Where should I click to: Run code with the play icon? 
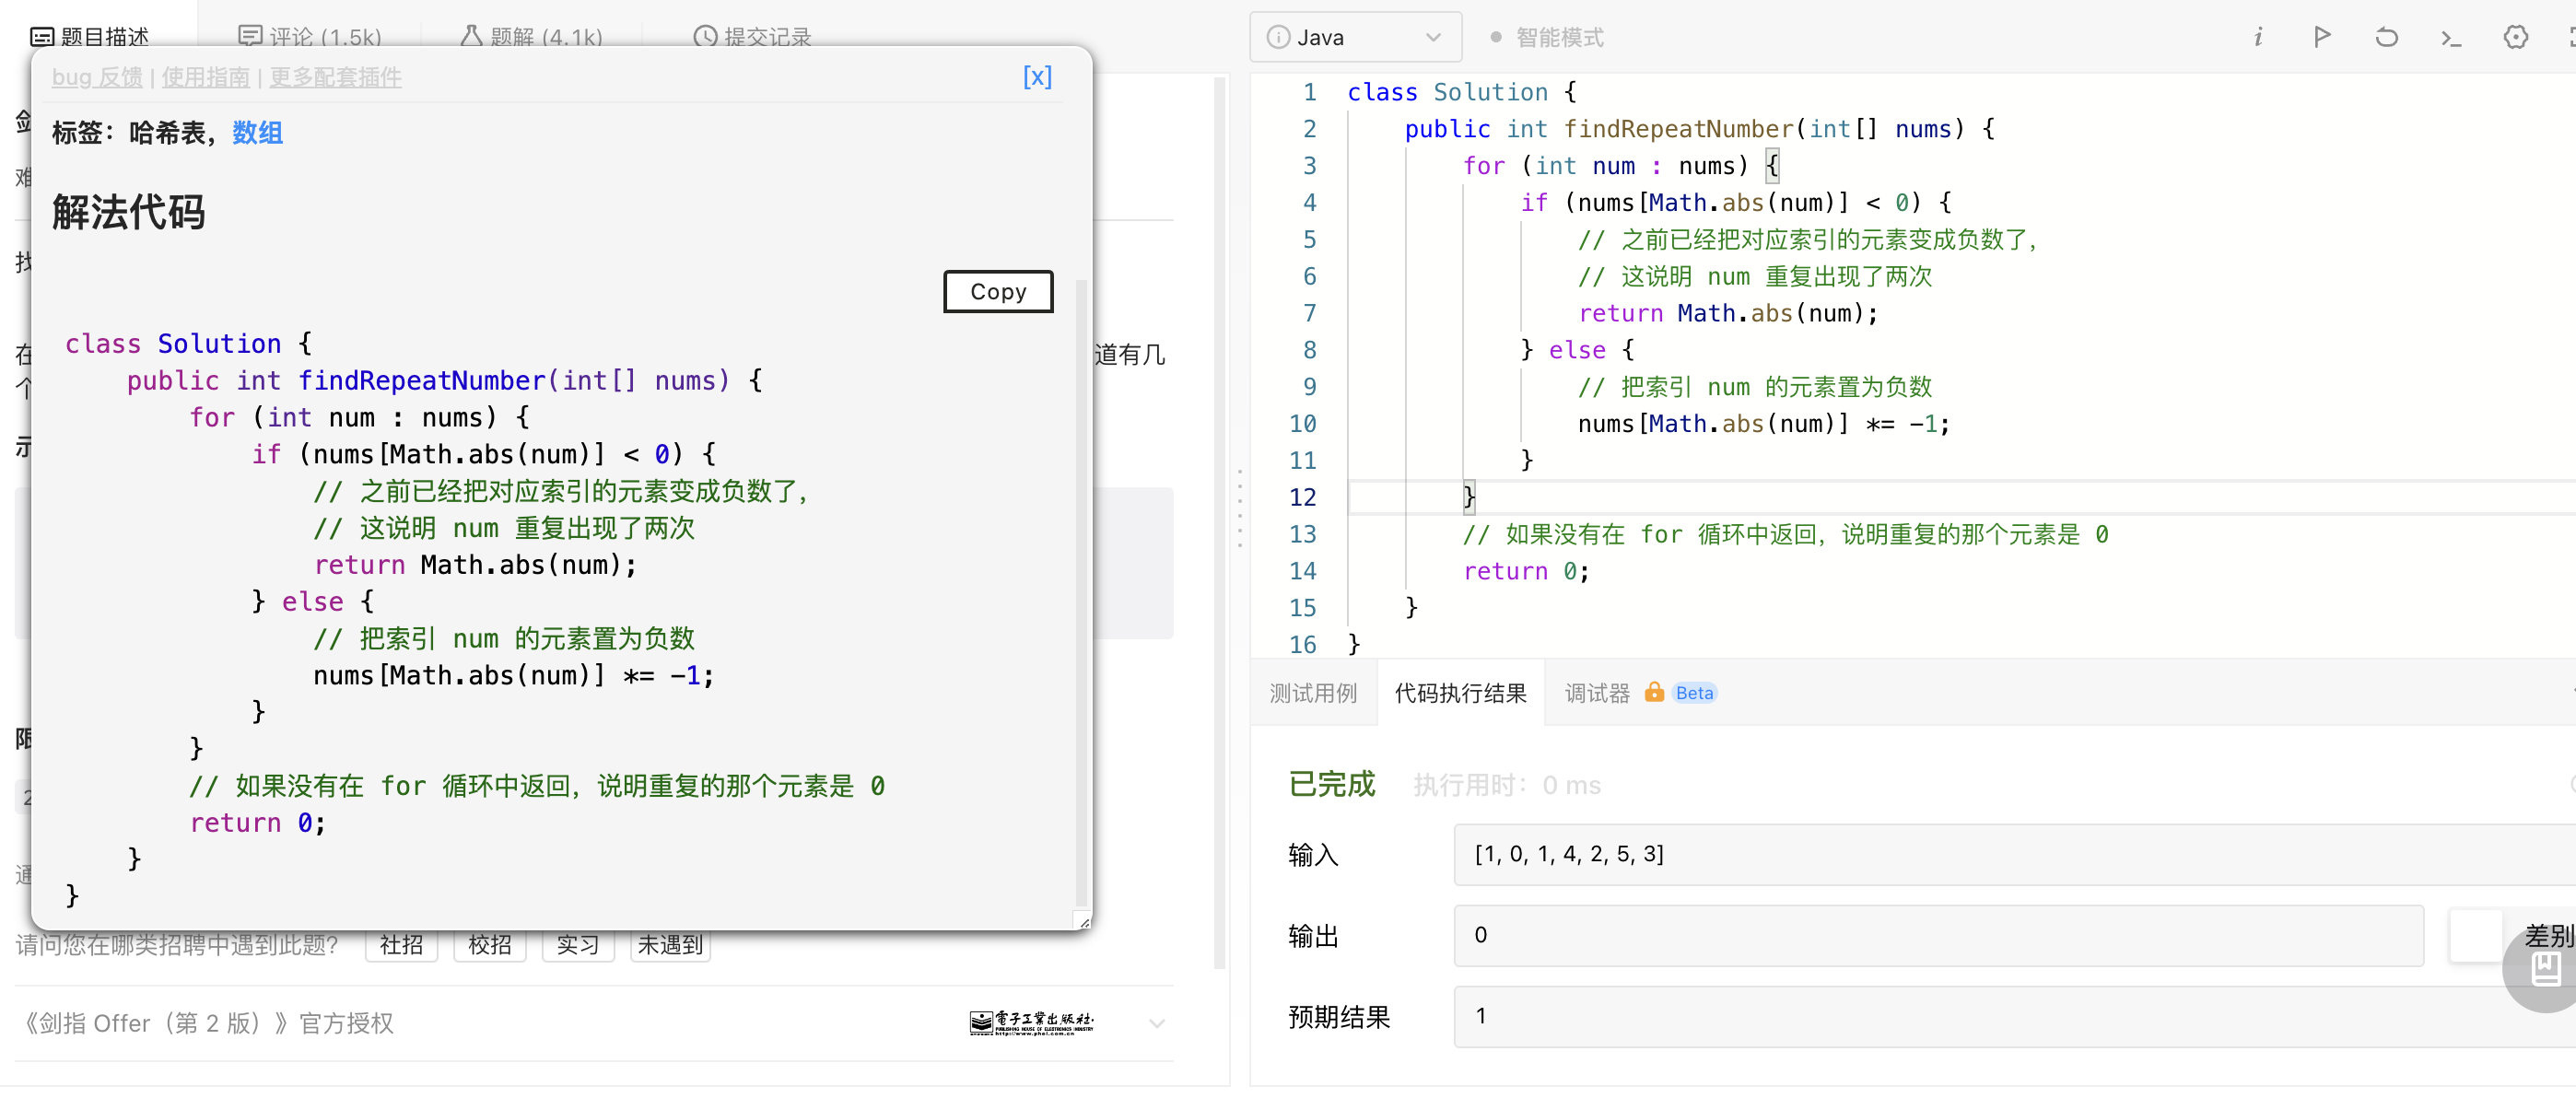pos(2322,37)
